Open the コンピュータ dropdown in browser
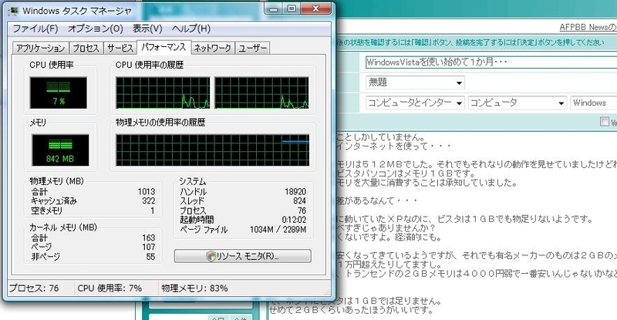Screen dimensions: 617x320 (x=518, y=103)
